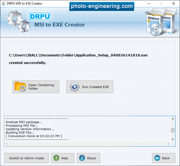Close the DRPU MSI to EXE Creator window

pos(173,4)
